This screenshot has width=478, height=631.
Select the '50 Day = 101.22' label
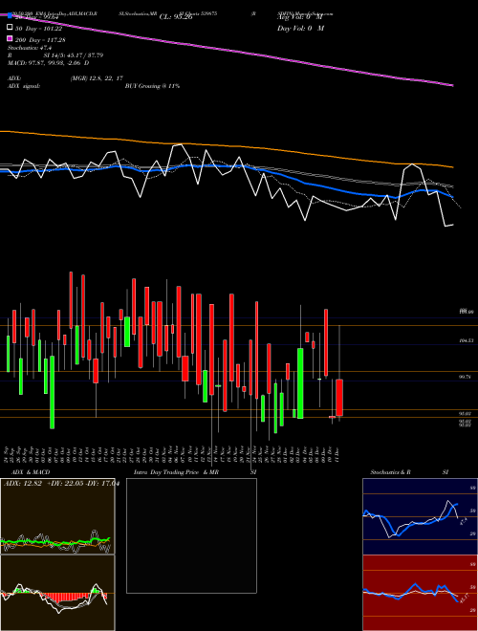pyautogui.click(x=38, y=28)
